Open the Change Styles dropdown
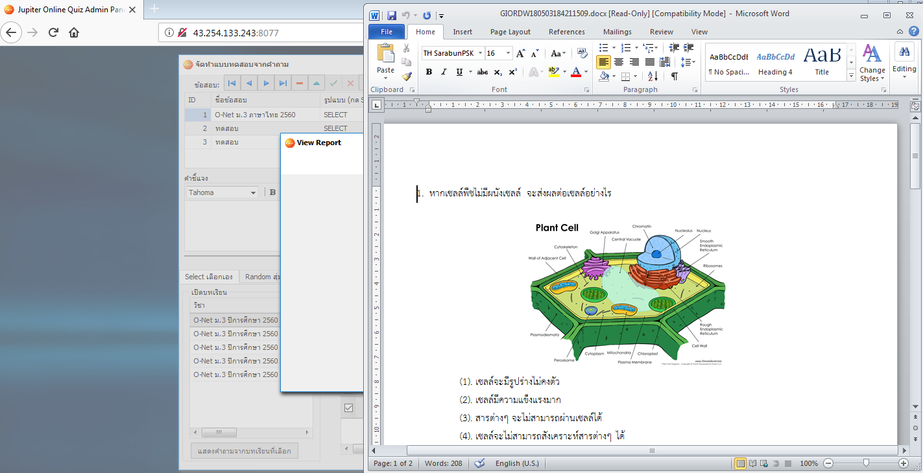923x473 pixels. point(872,63)
